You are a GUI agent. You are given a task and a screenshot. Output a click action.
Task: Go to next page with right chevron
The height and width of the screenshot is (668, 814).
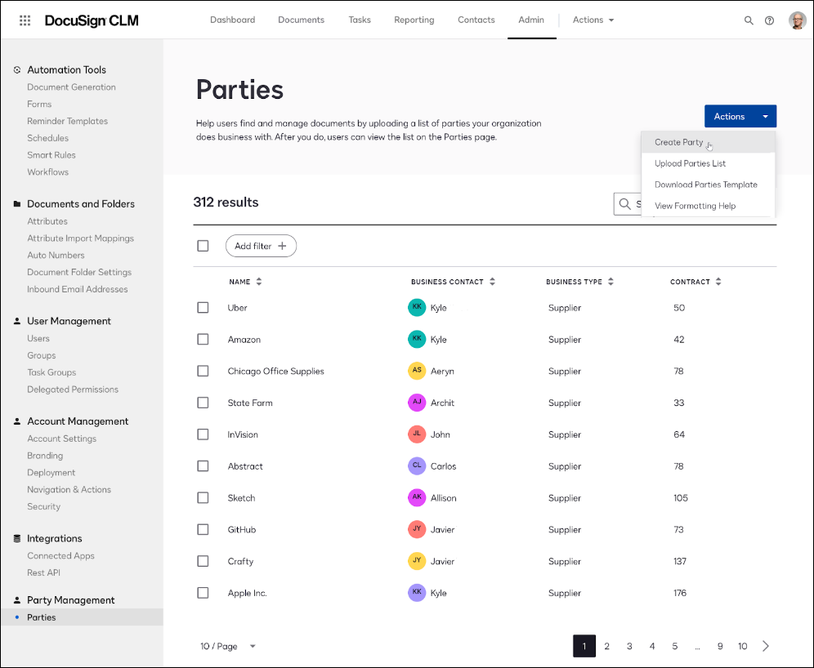(x=766, y=646)
